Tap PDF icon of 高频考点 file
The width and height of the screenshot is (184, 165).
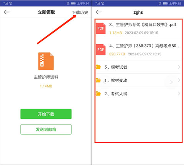pos(101,49)
